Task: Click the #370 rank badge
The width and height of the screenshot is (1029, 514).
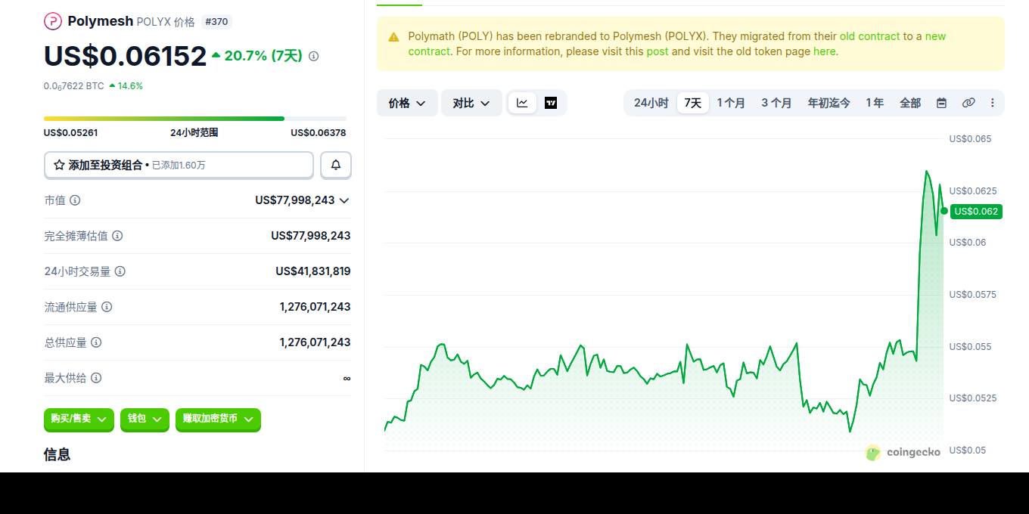Action: click(216, 22)
